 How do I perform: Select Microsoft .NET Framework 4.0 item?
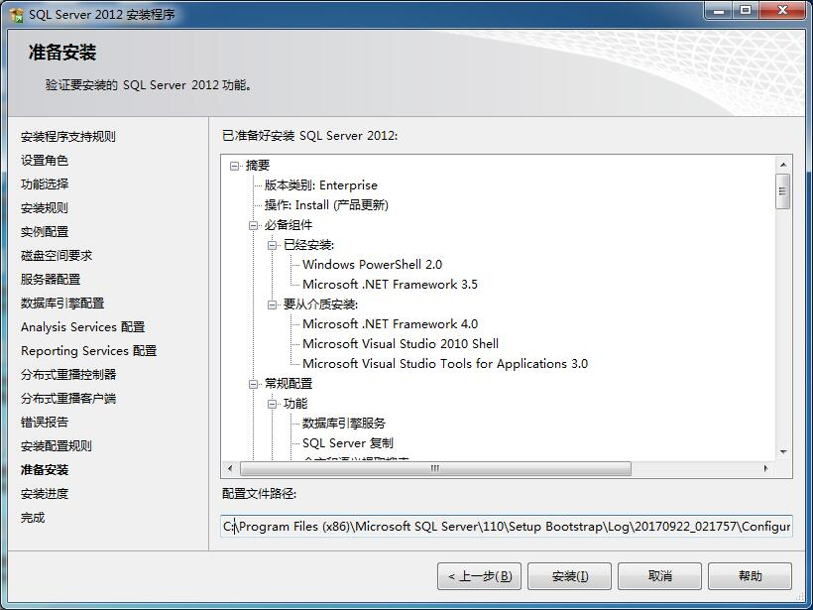tap(390, 324)
